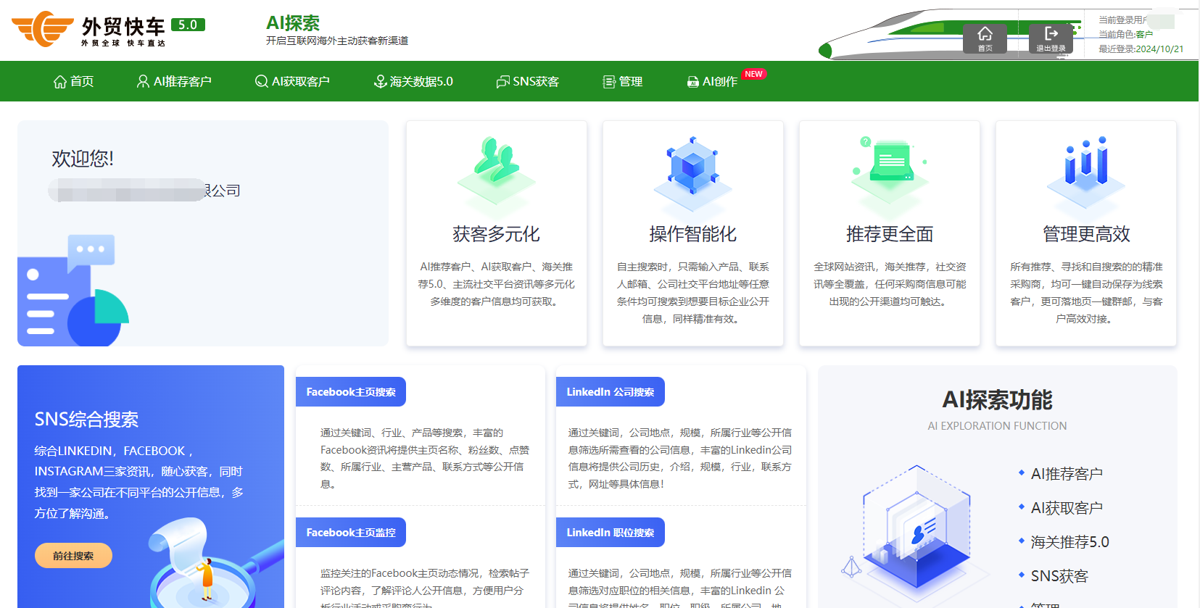Click the 获客多元化 card heading

click(497, 234)
